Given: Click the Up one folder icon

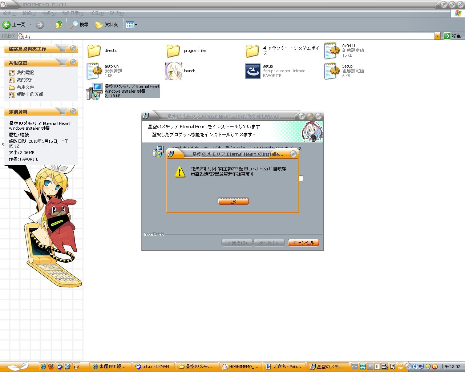Looking at the screenshot, I should coord(58,25).
